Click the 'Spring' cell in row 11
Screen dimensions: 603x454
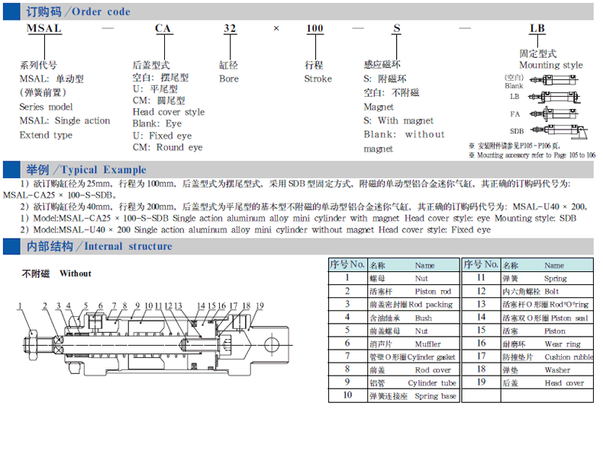pos(547,278)
